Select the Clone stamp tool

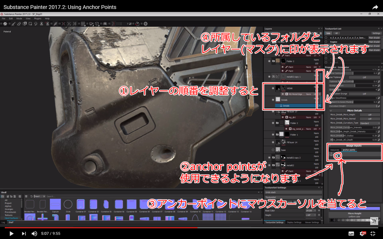point(41,24)
